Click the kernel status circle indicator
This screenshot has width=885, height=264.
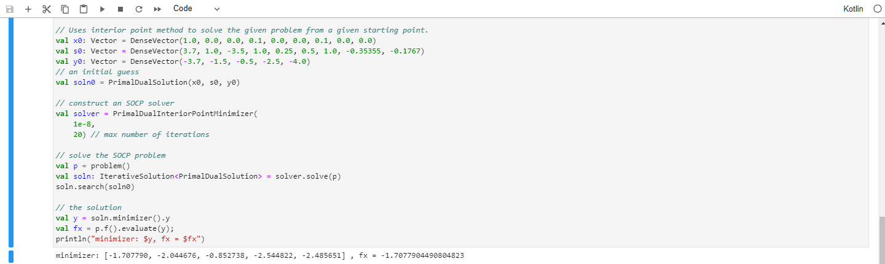pos(877,9)
